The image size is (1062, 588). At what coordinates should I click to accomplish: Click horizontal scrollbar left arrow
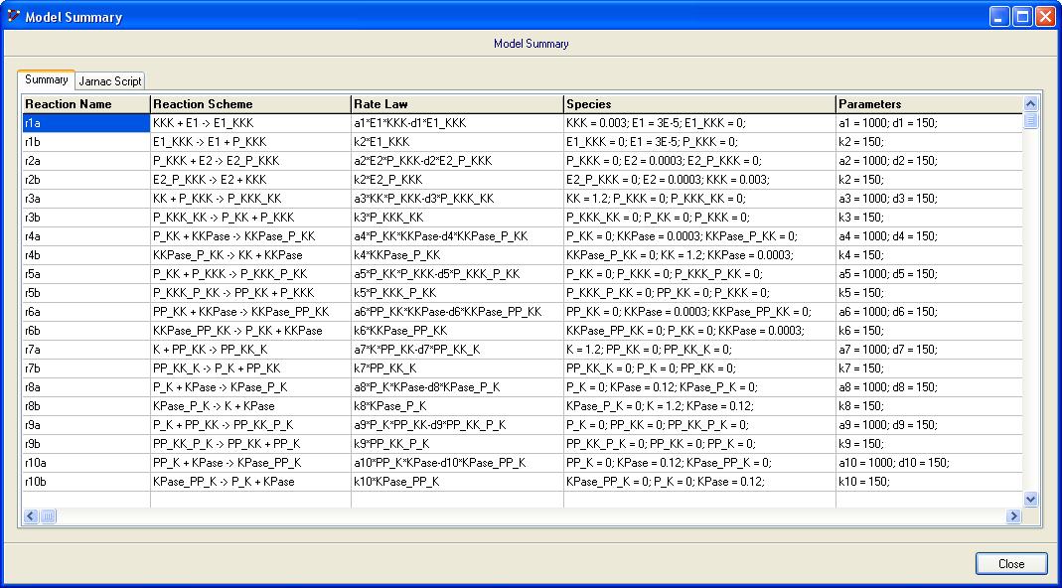click(x=30, y=516)
